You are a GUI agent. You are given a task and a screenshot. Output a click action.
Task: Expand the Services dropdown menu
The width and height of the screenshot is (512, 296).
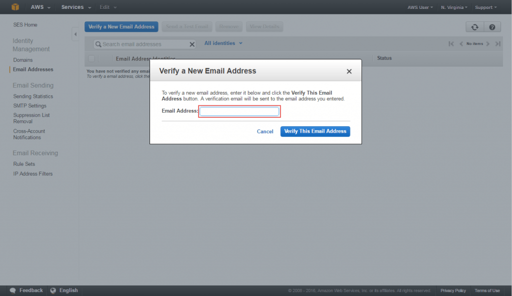[76, 7]
